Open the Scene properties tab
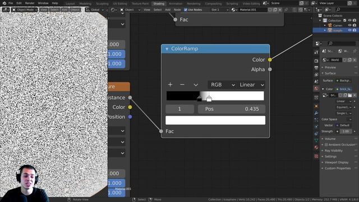The image size is (359, 202). click(316, 81)
